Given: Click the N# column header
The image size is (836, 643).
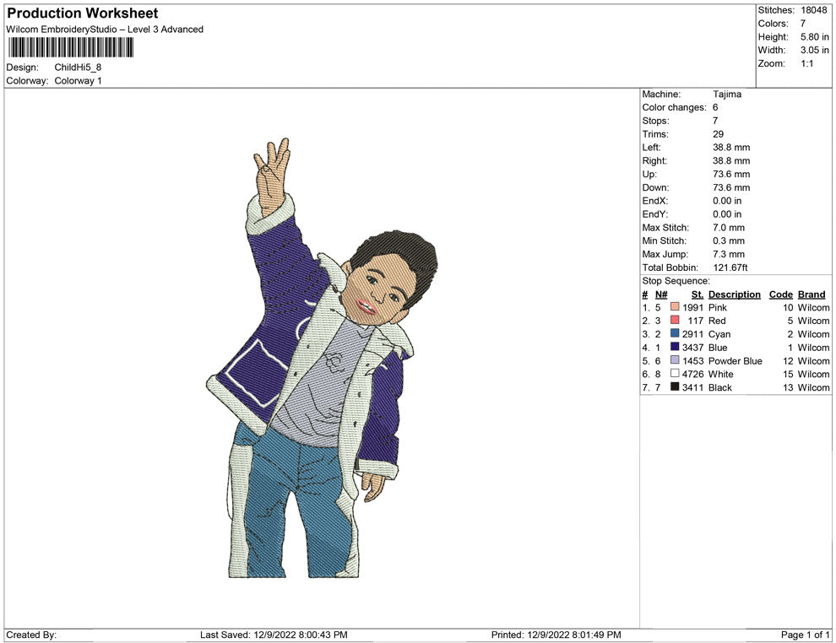Looking at the screenshot, I should tap(661, 294).
